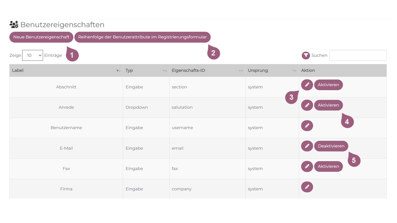
Task: Edit the Firma property with pencil icon
Action: click(x=307, y=187)
